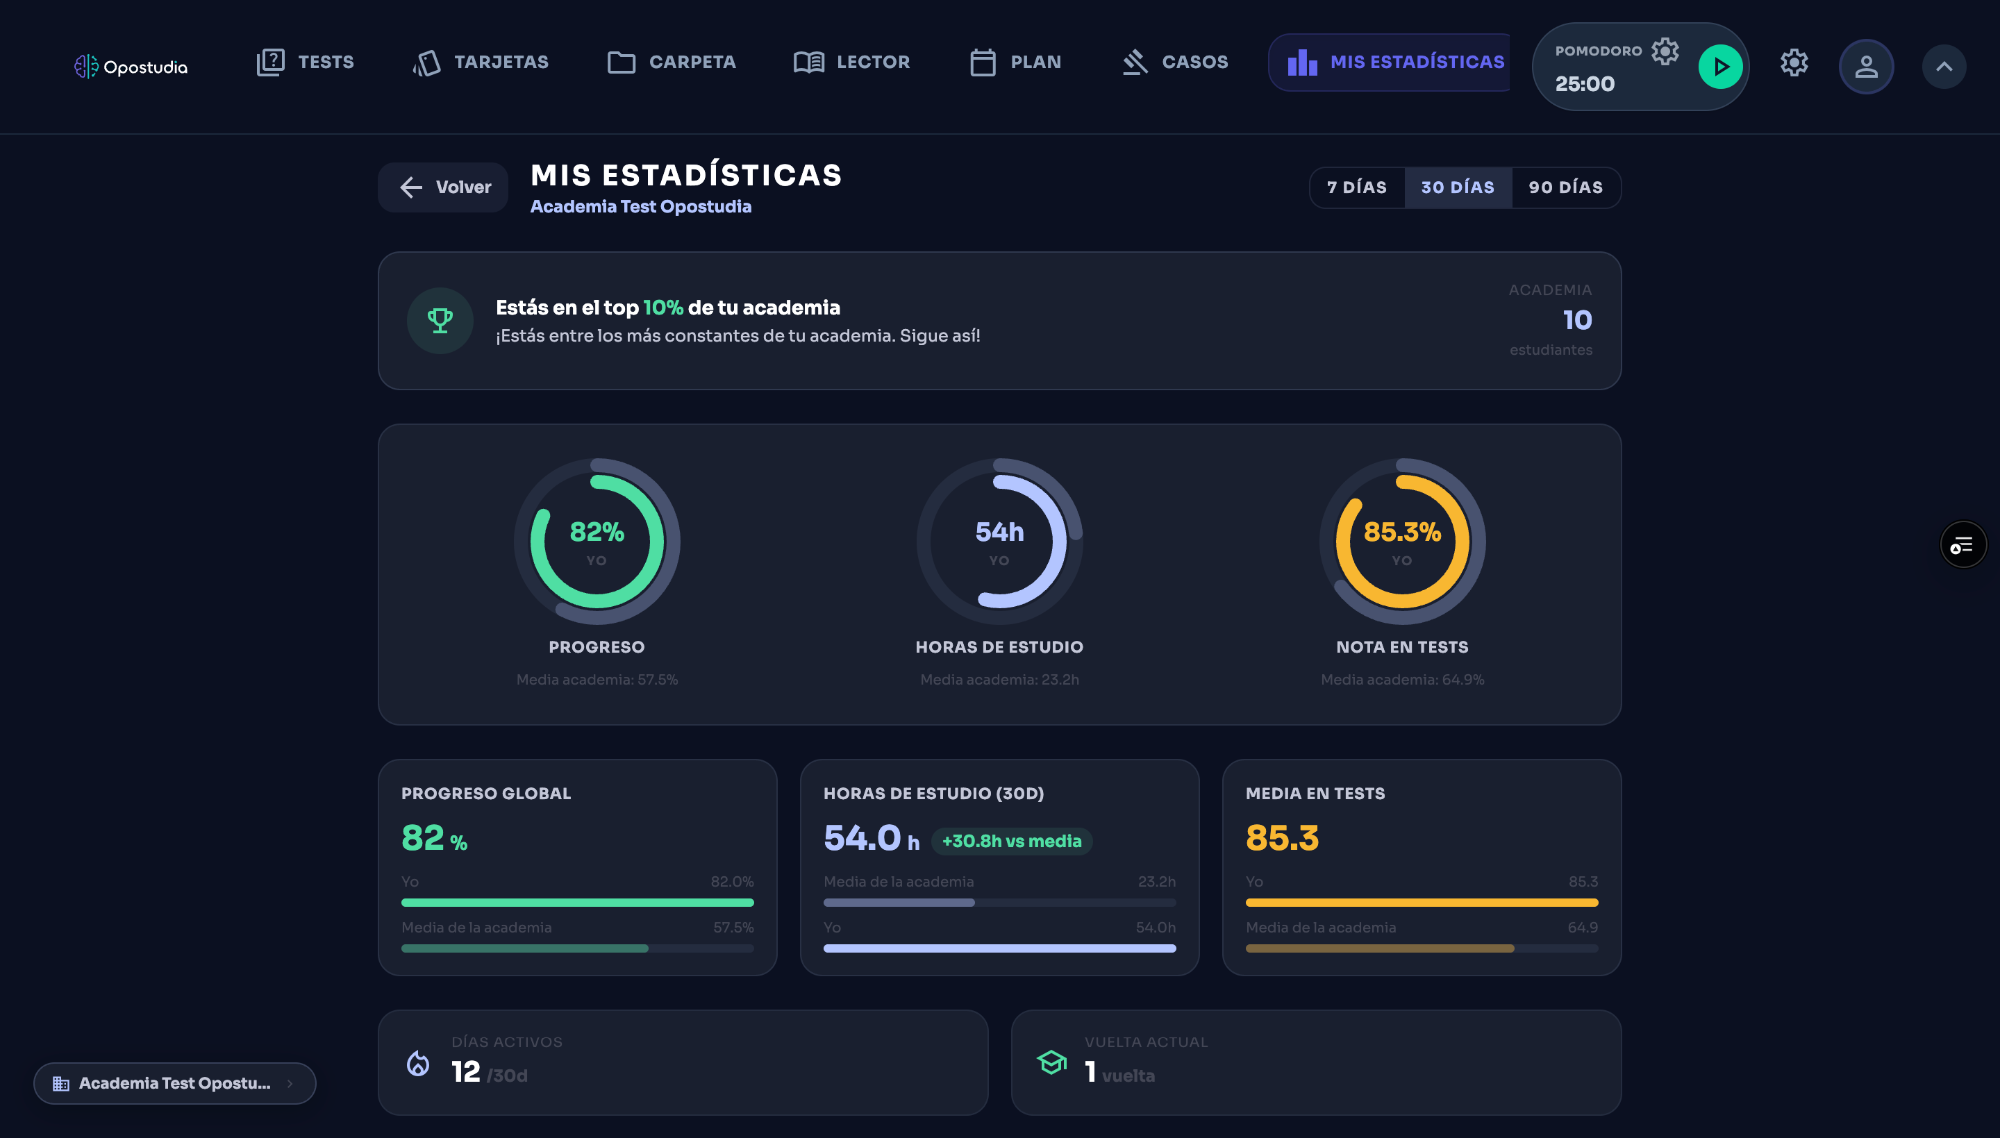Go back with the Volver button
The height and width of the screenshot is (1138, 2000).
coord(443,187)
